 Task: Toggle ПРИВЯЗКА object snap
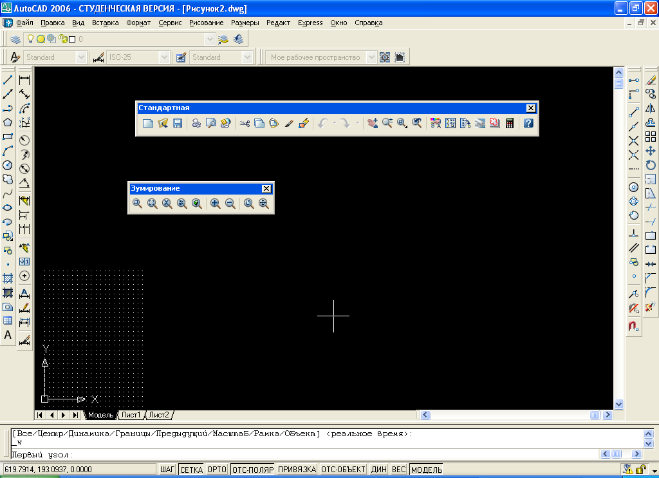[297, 470]
